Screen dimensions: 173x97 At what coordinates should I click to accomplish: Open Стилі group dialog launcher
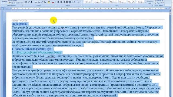point(152,5)
